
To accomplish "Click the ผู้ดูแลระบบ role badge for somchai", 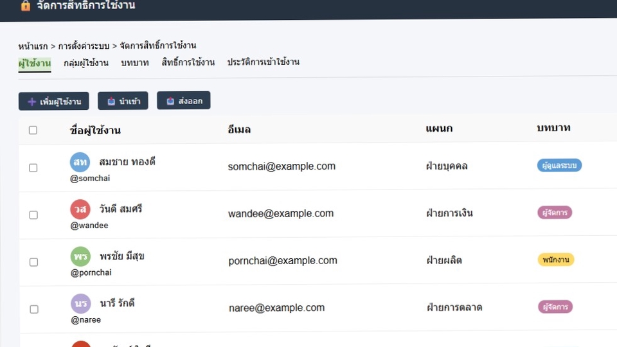I will tap(560, 165).
